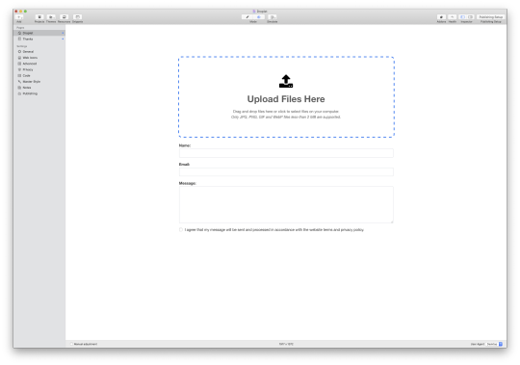Open Notes in sidebar
The height and width of the screenshot is (365, 520).
[39, 88]
